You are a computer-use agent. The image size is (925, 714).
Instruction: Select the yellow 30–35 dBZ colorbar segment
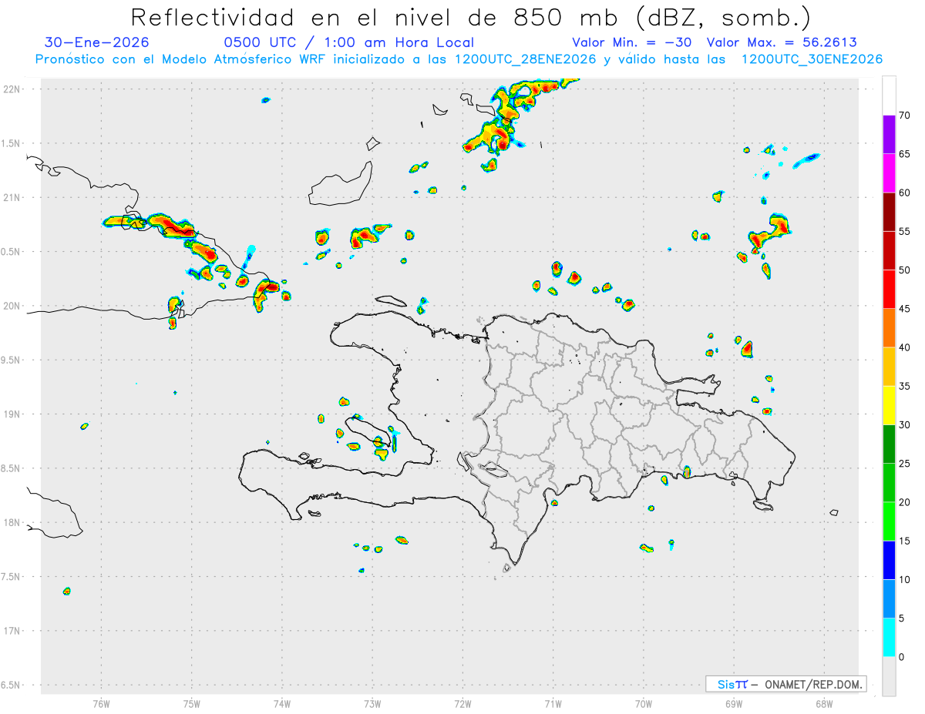coord(889,405)
